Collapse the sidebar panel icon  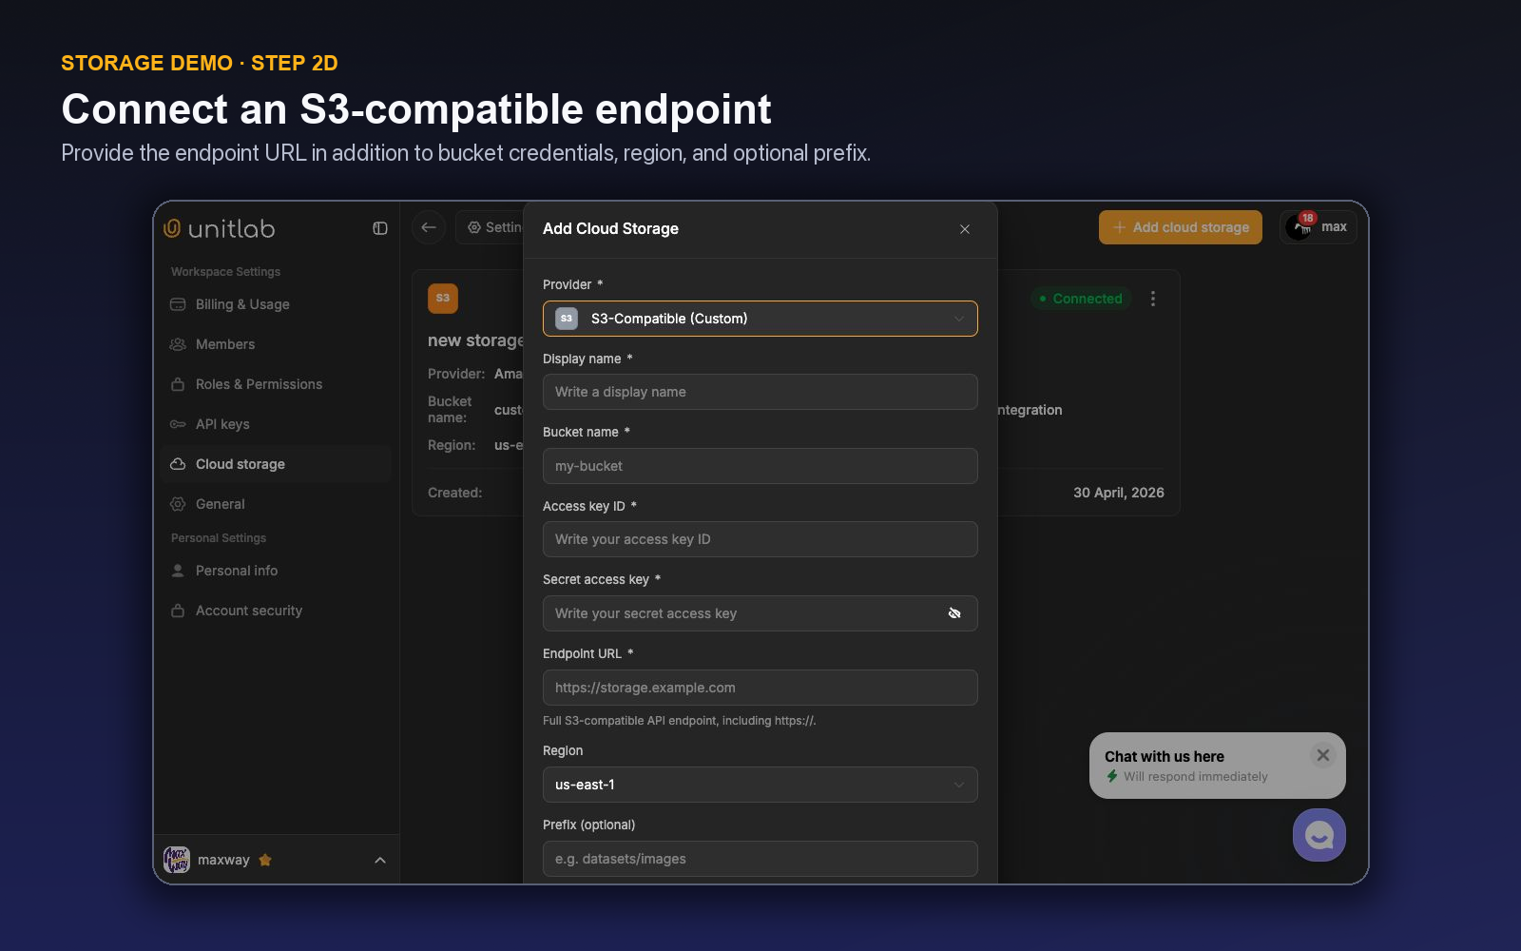click(380, 228)
